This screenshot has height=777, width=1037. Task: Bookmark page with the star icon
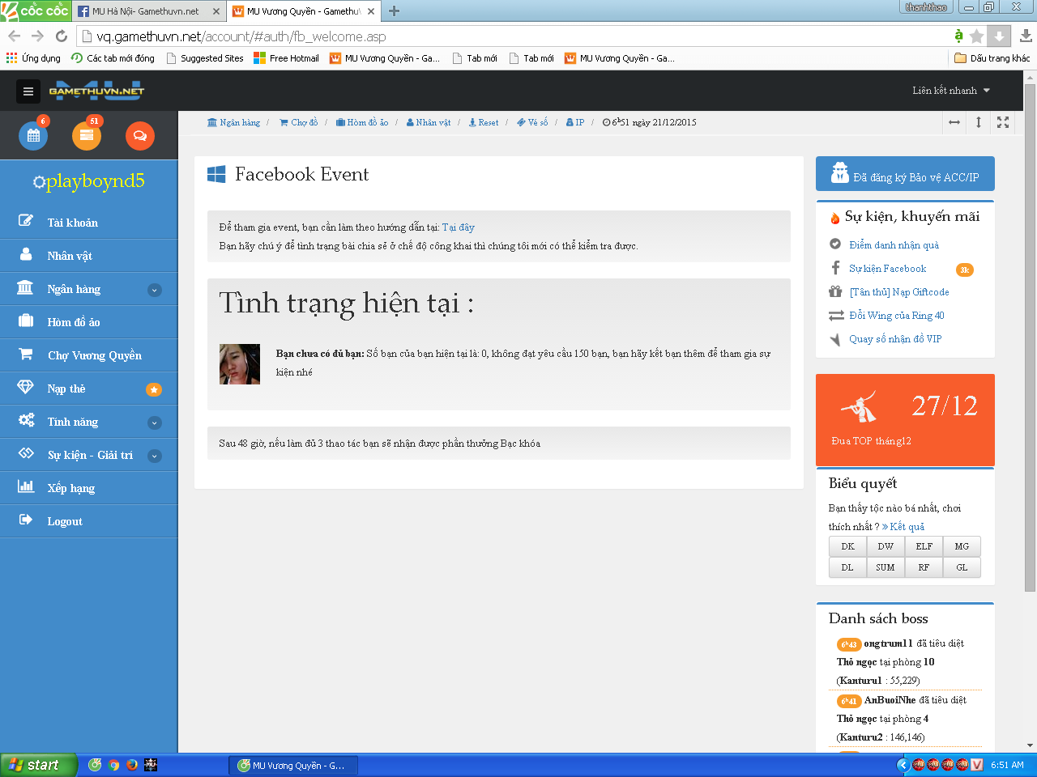(x=977, y=36)
